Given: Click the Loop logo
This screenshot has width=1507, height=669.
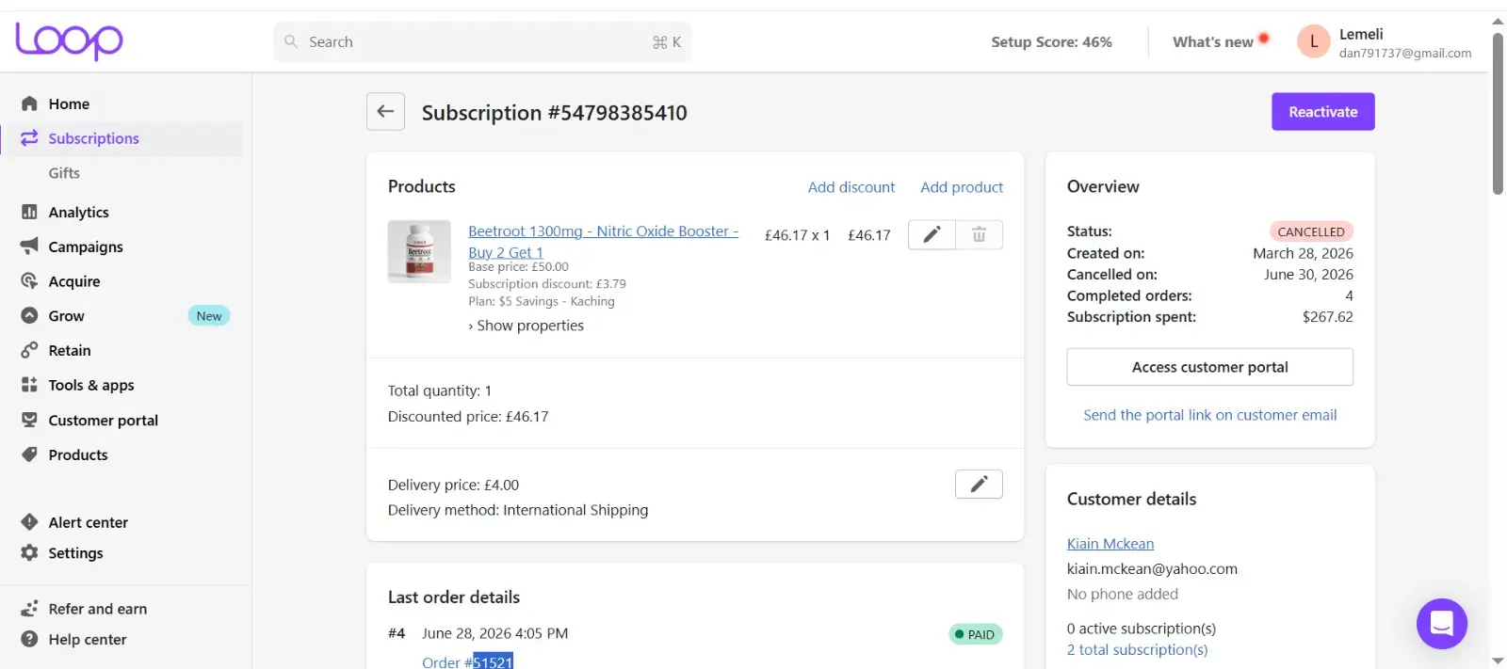Looking at the screenshot, I should pyautogui.click(x=69, y=40).
